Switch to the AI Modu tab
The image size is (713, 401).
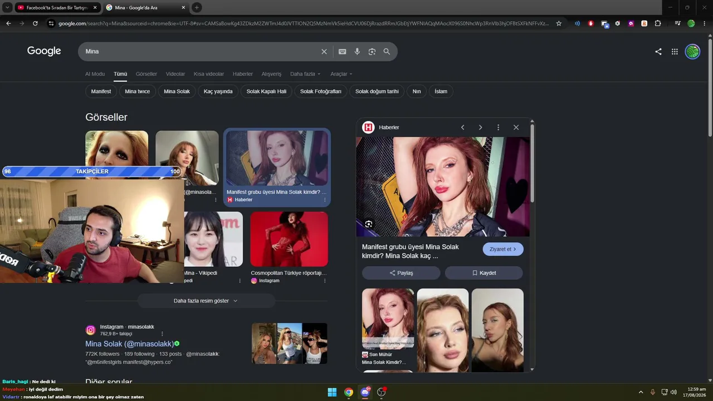click(95, 74)
